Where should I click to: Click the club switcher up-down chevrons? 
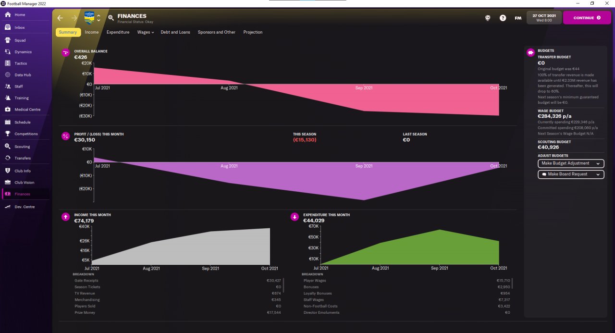tap(98, 18)
